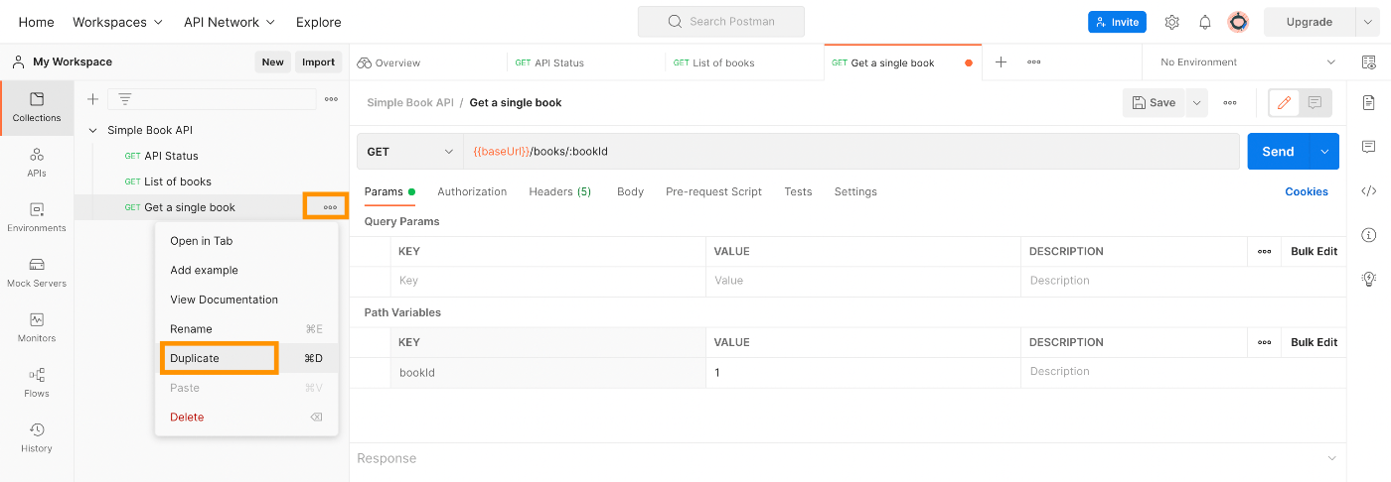The height and width of the screenshot is (482, 1391).
Task: Switch to the Body tab
Action: coord(630,191)
